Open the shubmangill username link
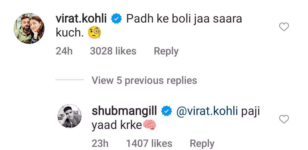 coord(124,111)
